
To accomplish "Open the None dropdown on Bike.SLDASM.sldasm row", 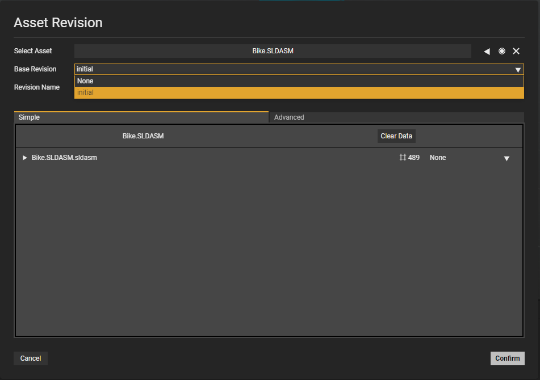I will [x=506, y=158].
